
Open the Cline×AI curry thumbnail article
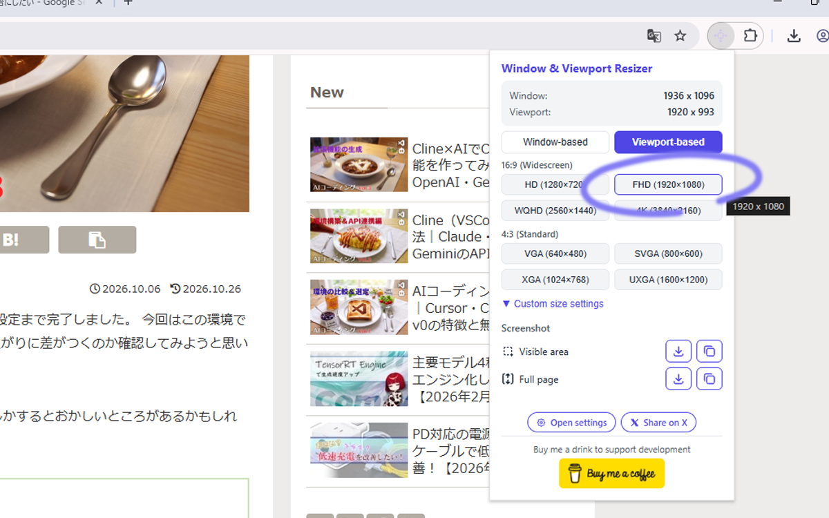pos(359,164)
